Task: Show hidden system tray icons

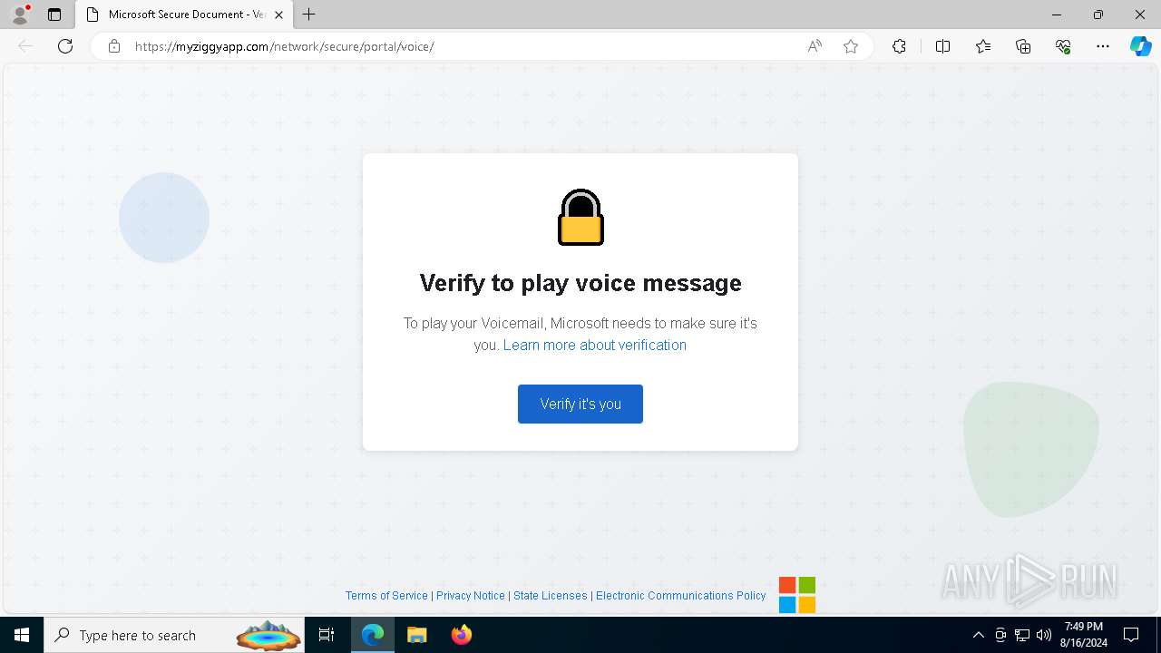Action: click(x=978, y=635)
